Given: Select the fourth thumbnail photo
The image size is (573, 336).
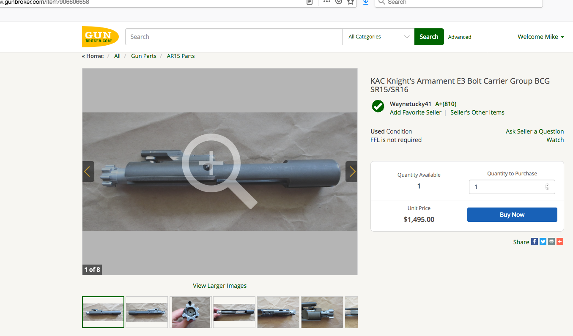Looking at the screenshot, I should [x=234, y=312].
